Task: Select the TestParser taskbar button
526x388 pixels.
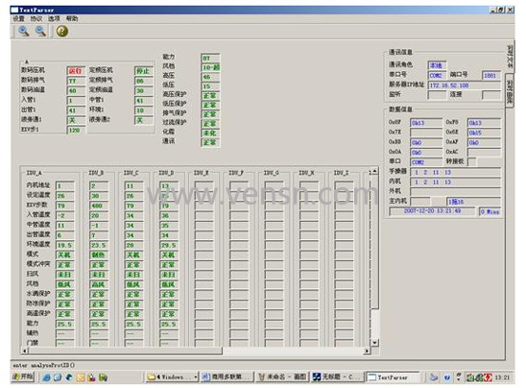Action: click(393, 377)
